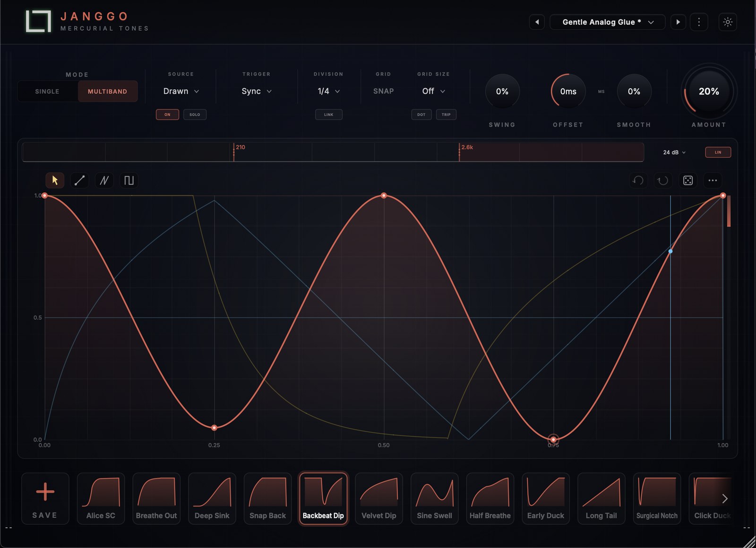
Task: Load the Alice SC curve preset
Action: (x=101, y=498)
